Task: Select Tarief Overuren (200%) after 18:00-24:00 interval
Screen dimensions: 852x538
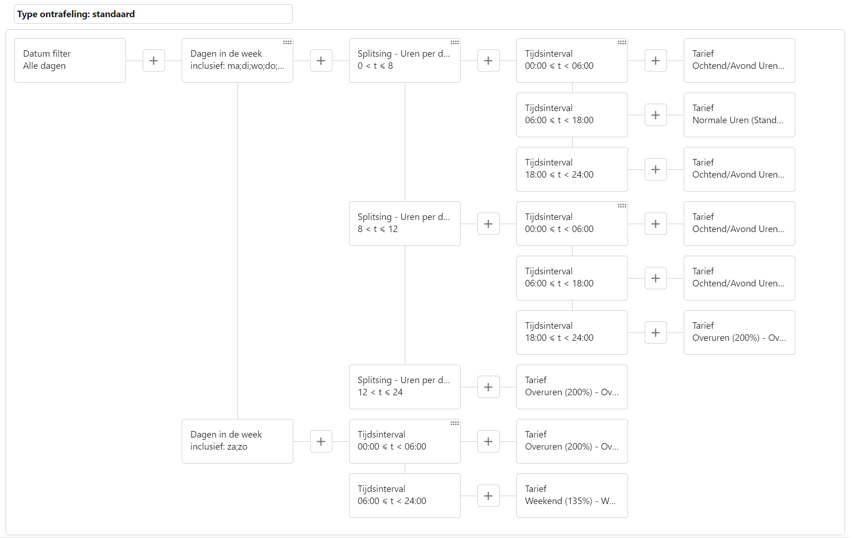Action: (x=740, y=332)
